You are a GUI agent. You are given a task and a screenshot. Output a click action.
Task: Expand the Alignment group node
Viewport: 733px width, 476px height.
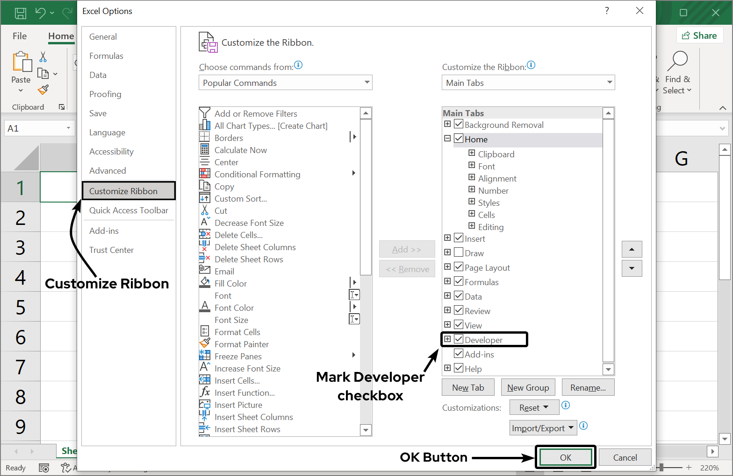point(472,177)
